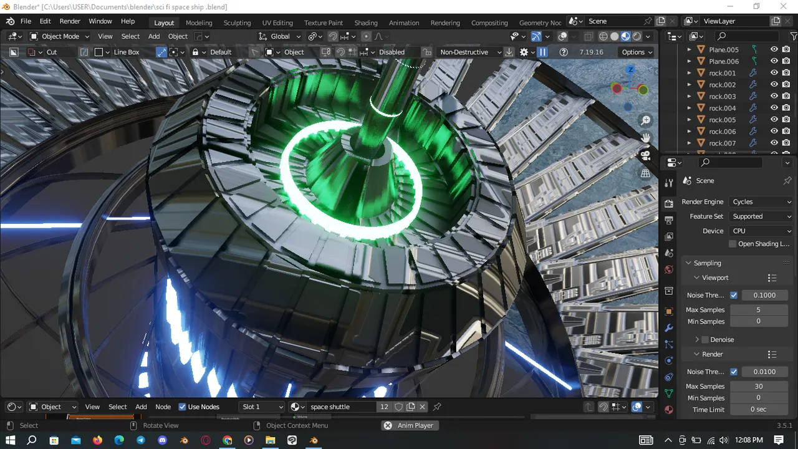Open the Material properties tab
The image size is (798, 449).
pyautogui.click(x=669, y=410)
